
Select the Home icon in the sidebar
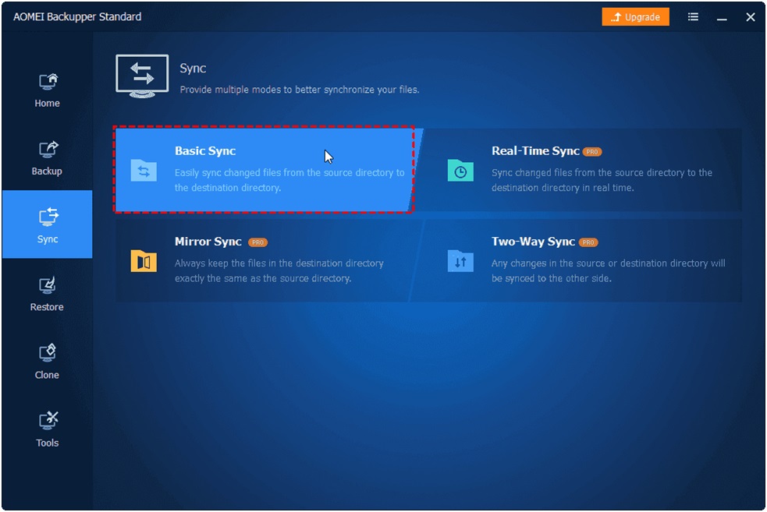pyautogui.click(x=47, y=82)
